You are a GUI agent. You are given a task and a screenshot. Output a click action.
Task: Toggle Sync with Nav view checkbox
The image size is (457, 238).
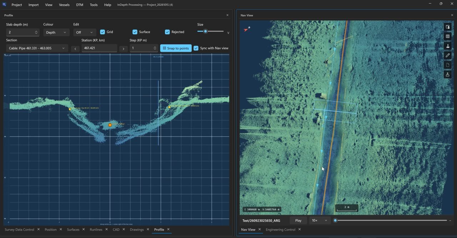point(196,48)
